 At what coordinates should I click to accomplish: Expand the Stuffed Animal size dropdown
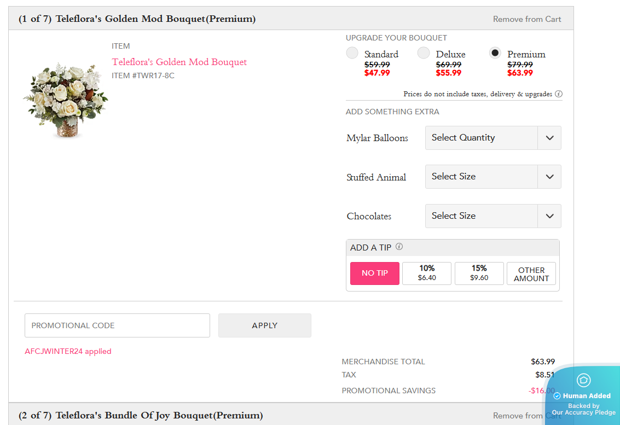point(492,177)
